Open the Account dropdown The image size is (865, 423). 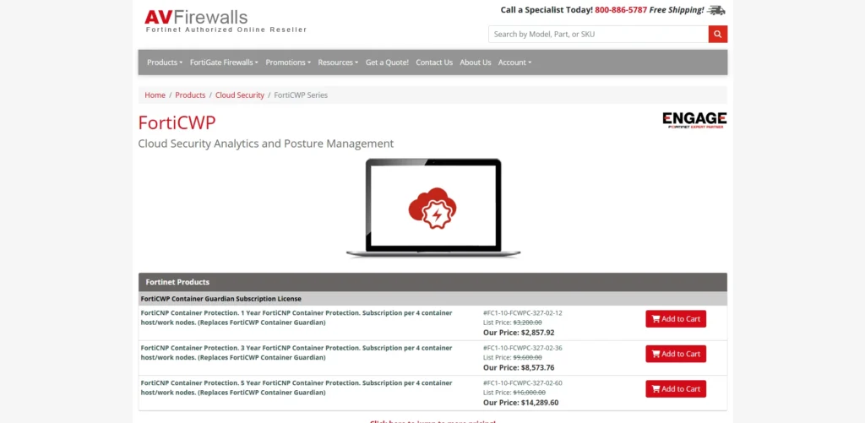tap(514, 62)
